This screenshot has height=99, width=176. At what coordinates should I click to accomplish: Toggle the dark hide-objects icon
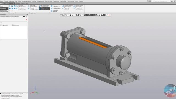pyautogui.click(x=85, y=15)
